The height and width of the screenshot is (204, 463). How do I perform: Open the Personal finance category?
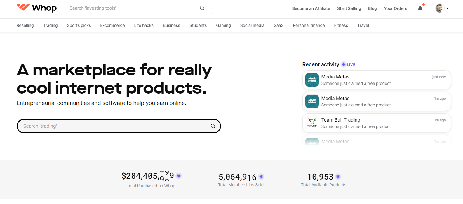pyautogui.click(x=309, y=25)
